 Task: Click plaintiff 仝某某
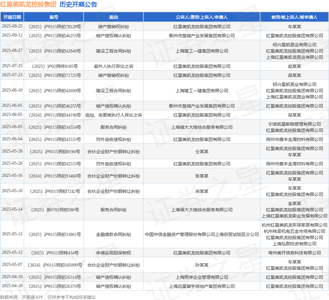pos(202,152)
